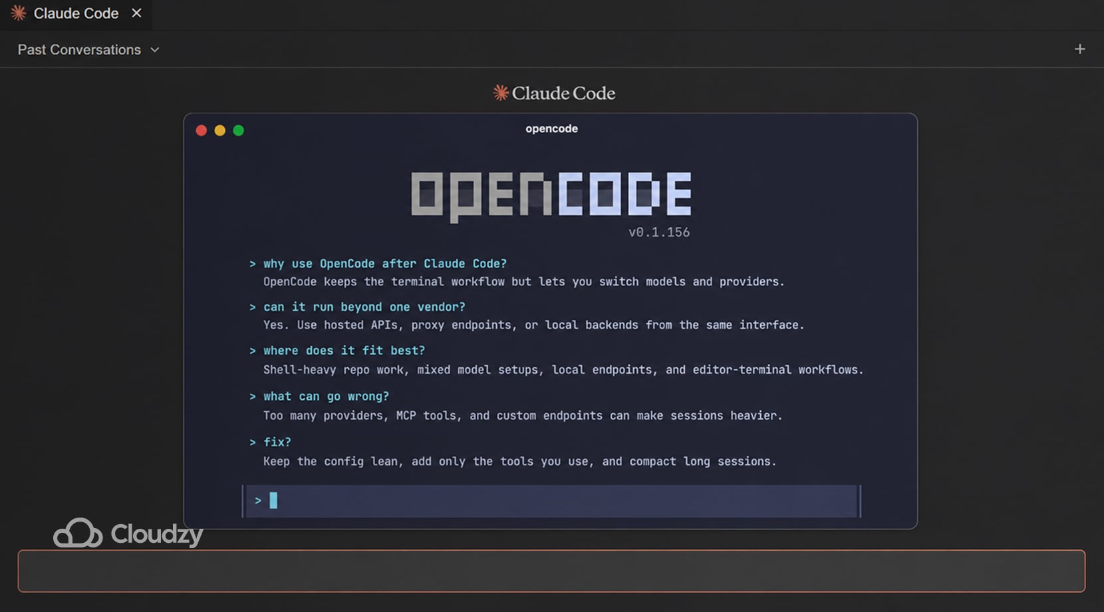Collapse the Past Conversations list

(x=80, y=49)
